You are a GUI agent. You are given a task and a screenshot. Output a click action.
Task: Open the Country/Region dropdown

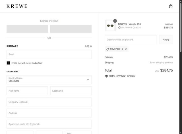click(49, 80)
